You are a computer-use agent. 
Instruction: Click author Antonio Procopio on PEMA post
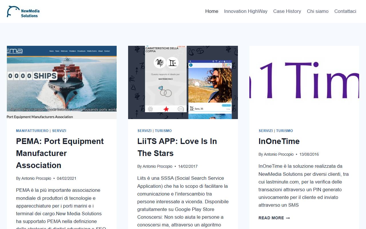pyautogui.click(x=36, y=178)
